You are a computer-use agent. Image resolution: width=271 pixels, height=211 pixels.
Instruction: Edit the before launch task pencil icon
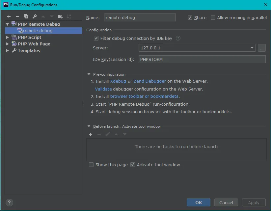click(108, 134)
